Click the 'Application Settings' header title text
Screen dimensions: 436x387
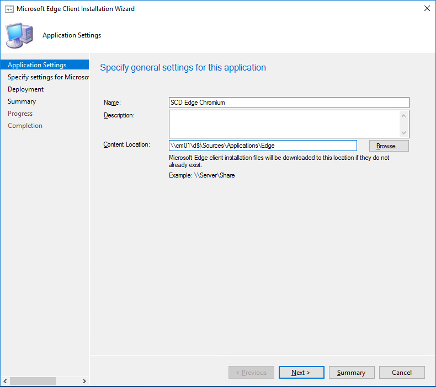click(72, 35)
